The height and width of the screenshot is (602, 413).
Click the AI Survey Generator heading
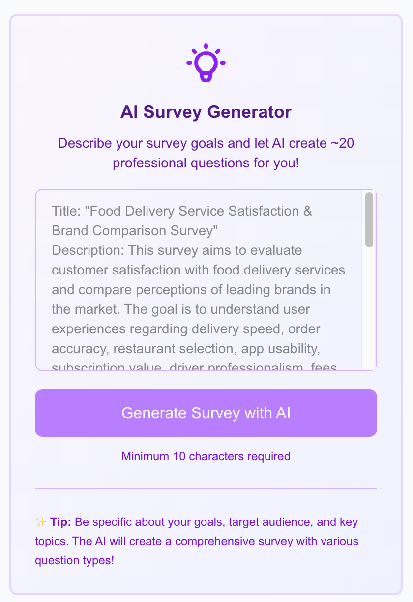click(x=206, y=112)
